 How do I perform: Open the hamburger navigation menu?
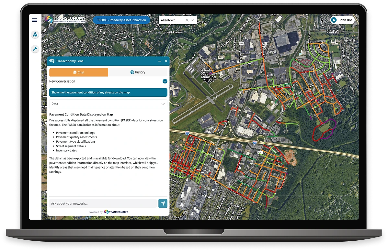[35, 20]
